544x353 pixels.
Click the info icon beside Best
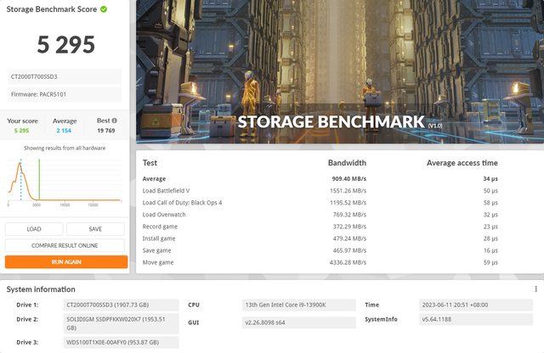tap(115, 120)
